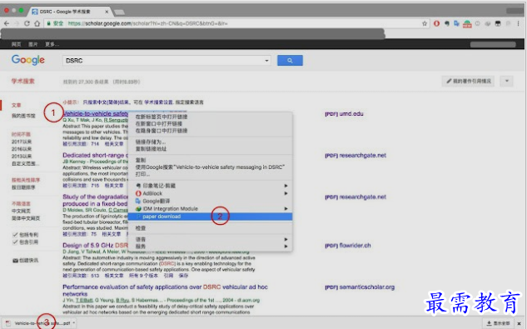Image resolution: width=527 pixels, height=329 pixels.
Task: Open the AdBlock extension icon in toolbar
Action: pyautogui.click(x=436, y=23)
